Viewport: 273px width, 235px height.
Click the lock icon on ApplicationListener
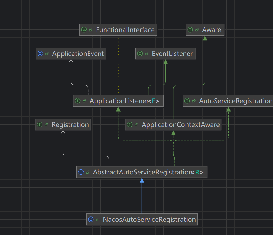coord(84,101)
